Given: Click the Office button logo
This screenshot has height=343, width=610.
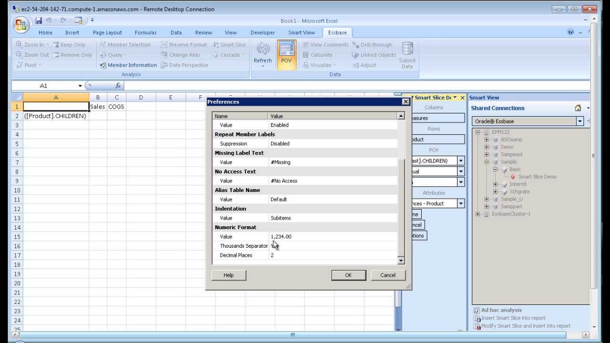Looking at the screenshot, I should point(21,25).
